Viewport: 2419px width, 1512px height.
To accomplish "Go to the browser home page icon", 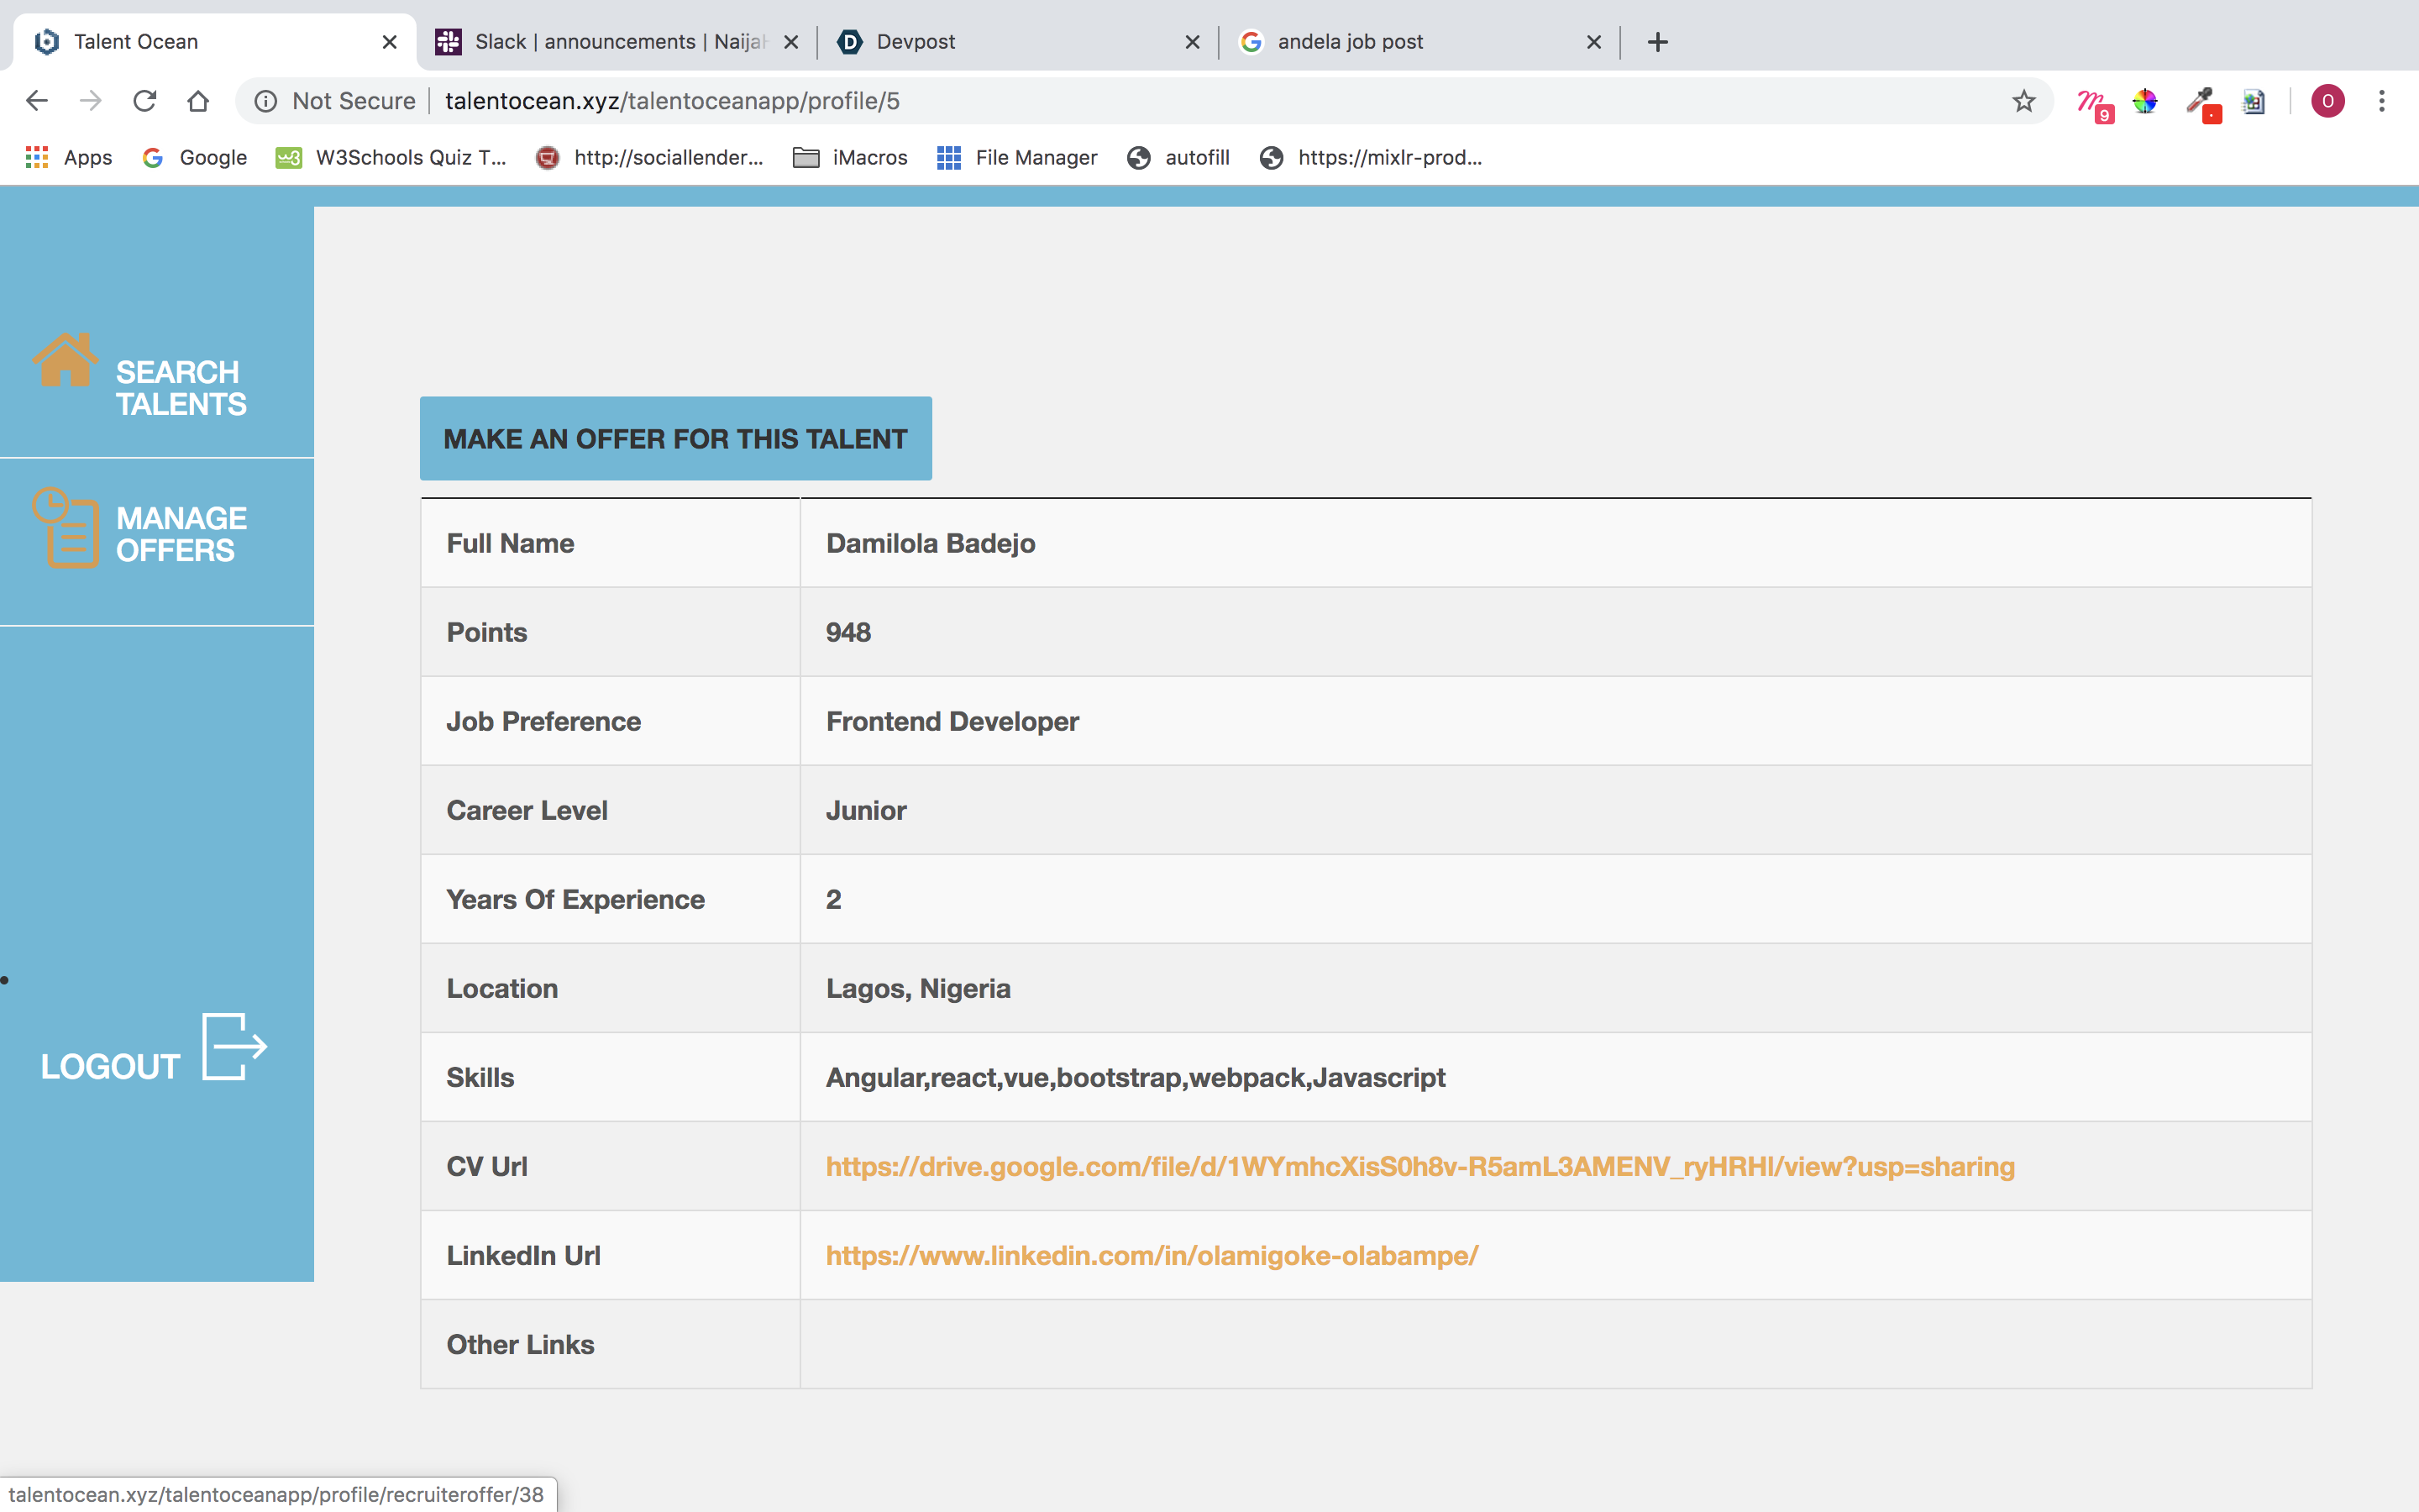I will pyautogui.click(x=198, y=101).
